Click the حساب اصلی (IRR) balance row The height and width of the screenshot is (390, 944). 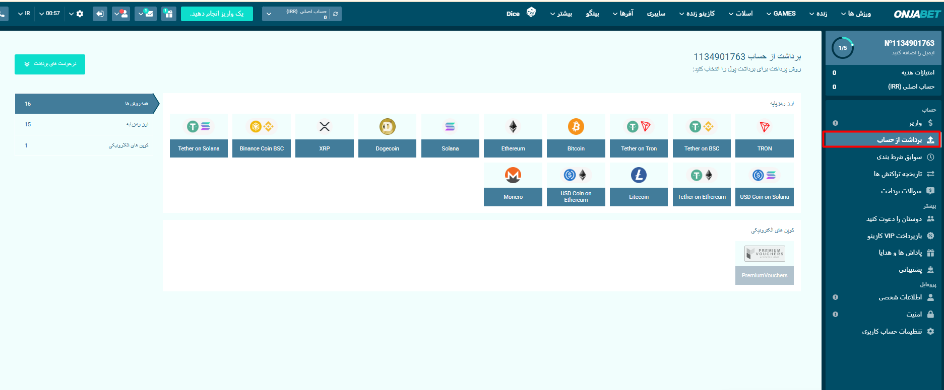[883, 87]
